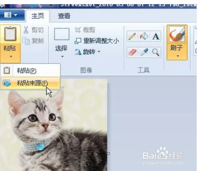Click the canvas right-edge resize handle

coord(109,153)
